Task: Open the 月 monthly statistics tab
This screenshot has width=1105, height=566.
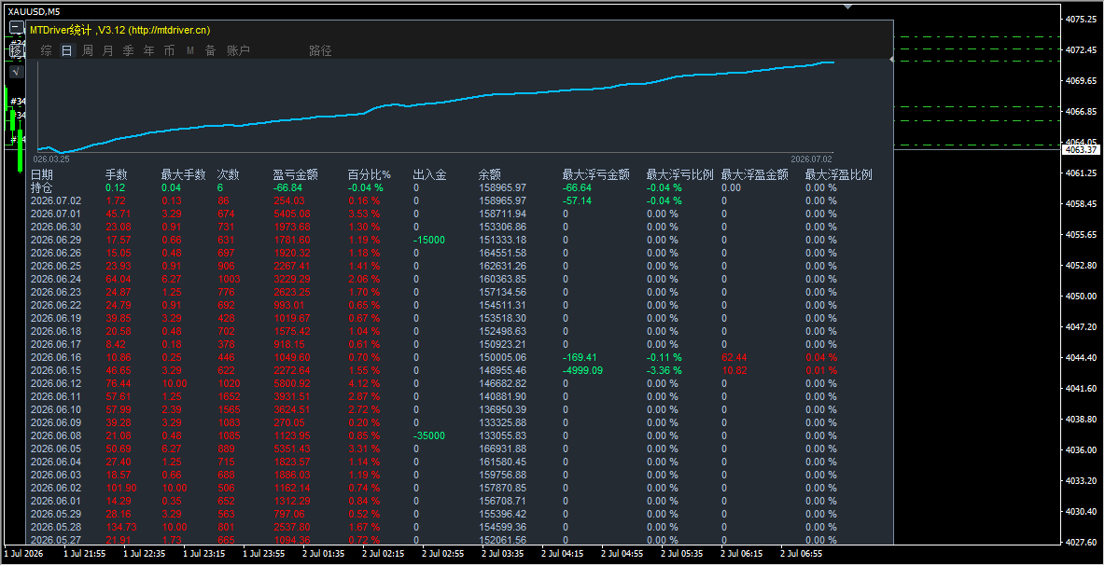Action: tap(108, 50)
